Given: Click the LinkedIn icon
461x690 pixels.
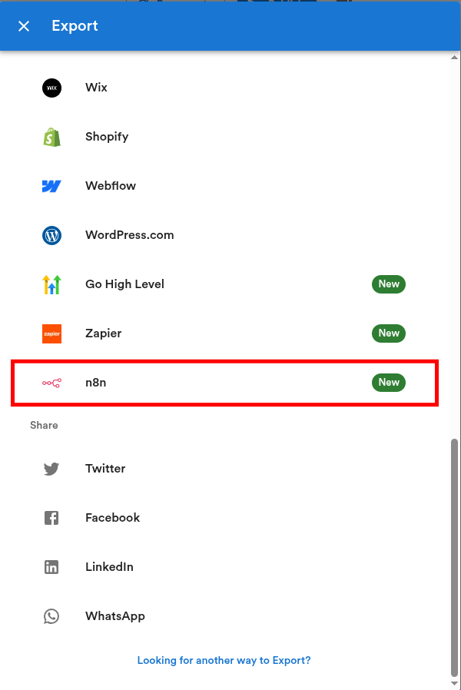Looking at the screenshot, I should 51,567.
